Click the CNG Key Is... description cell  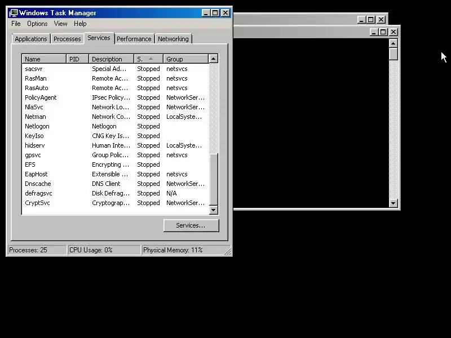110,136
